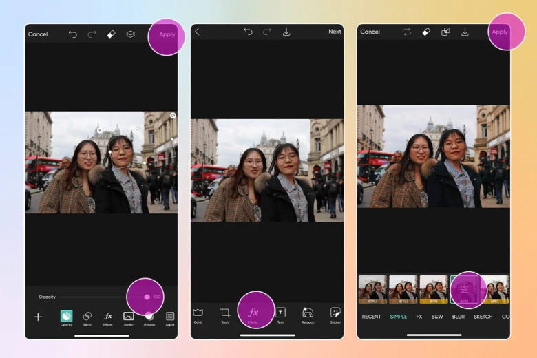The image size is (537, 358).
Task: Open the Border tool
Action: click(x=128, y=317)
